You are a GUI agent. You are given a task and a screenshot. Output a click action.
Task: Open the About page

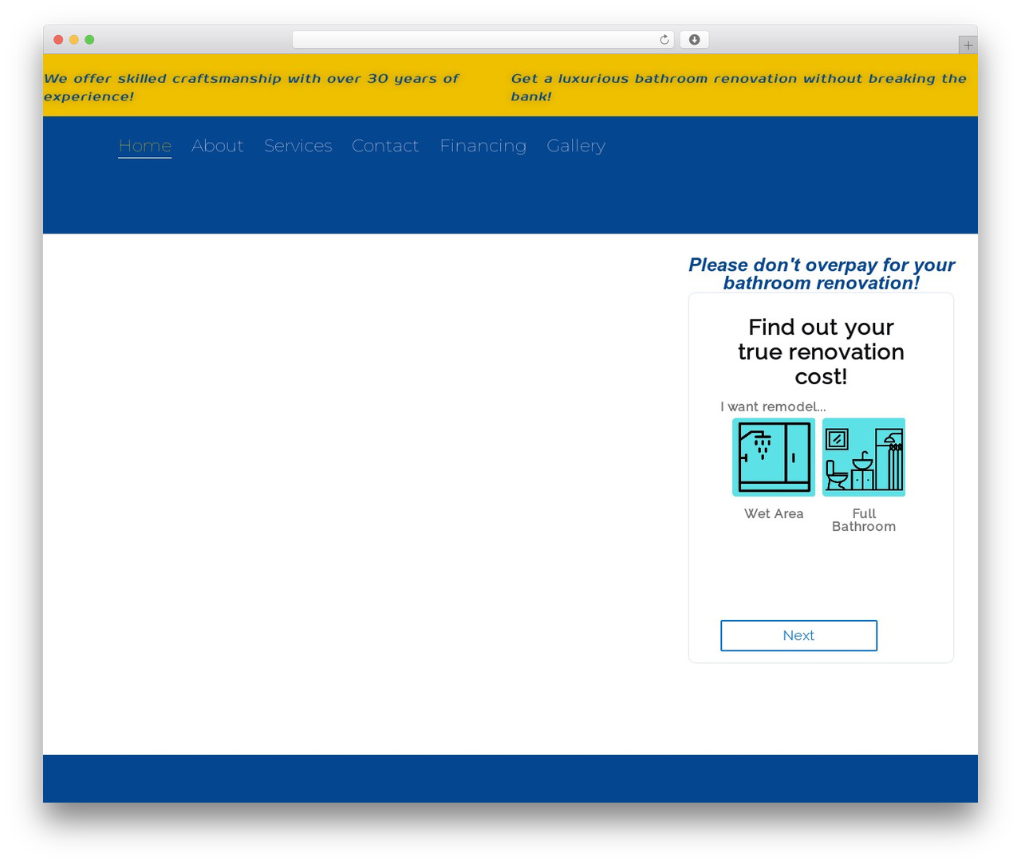pyautogui.click(x=217, y=146)
